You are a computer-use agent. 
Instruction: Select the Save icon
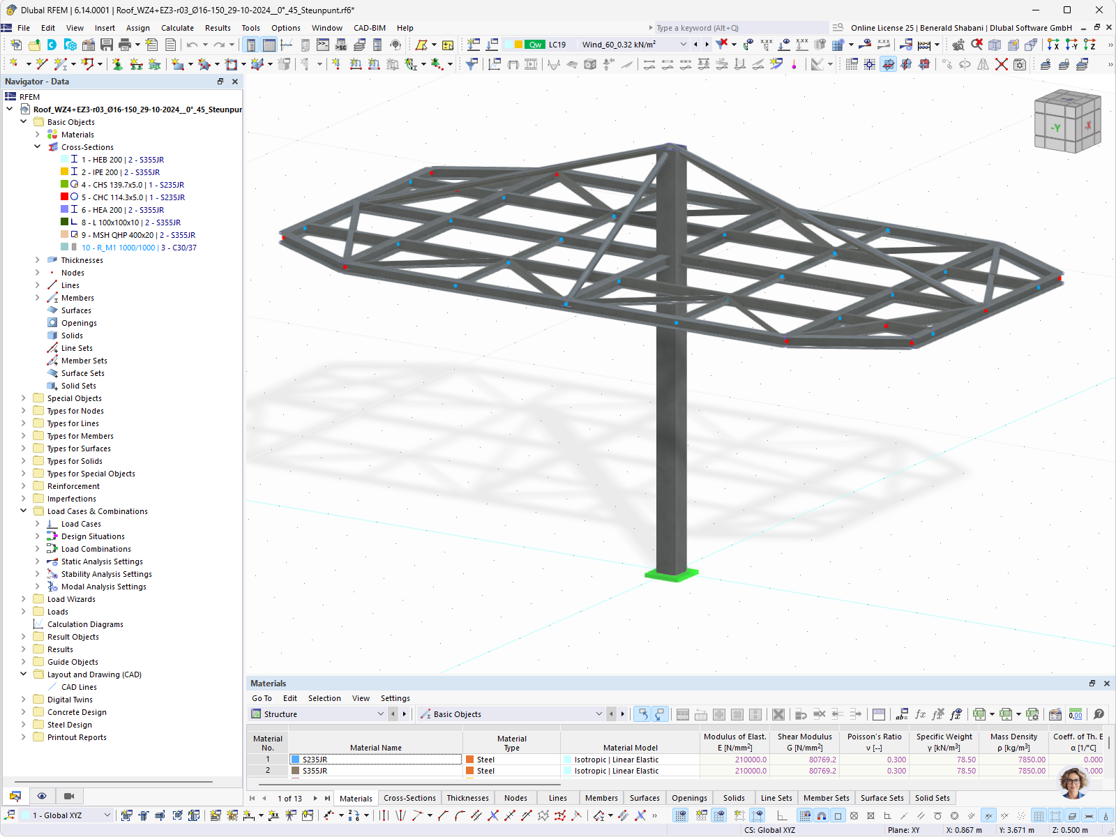point(106,45)
